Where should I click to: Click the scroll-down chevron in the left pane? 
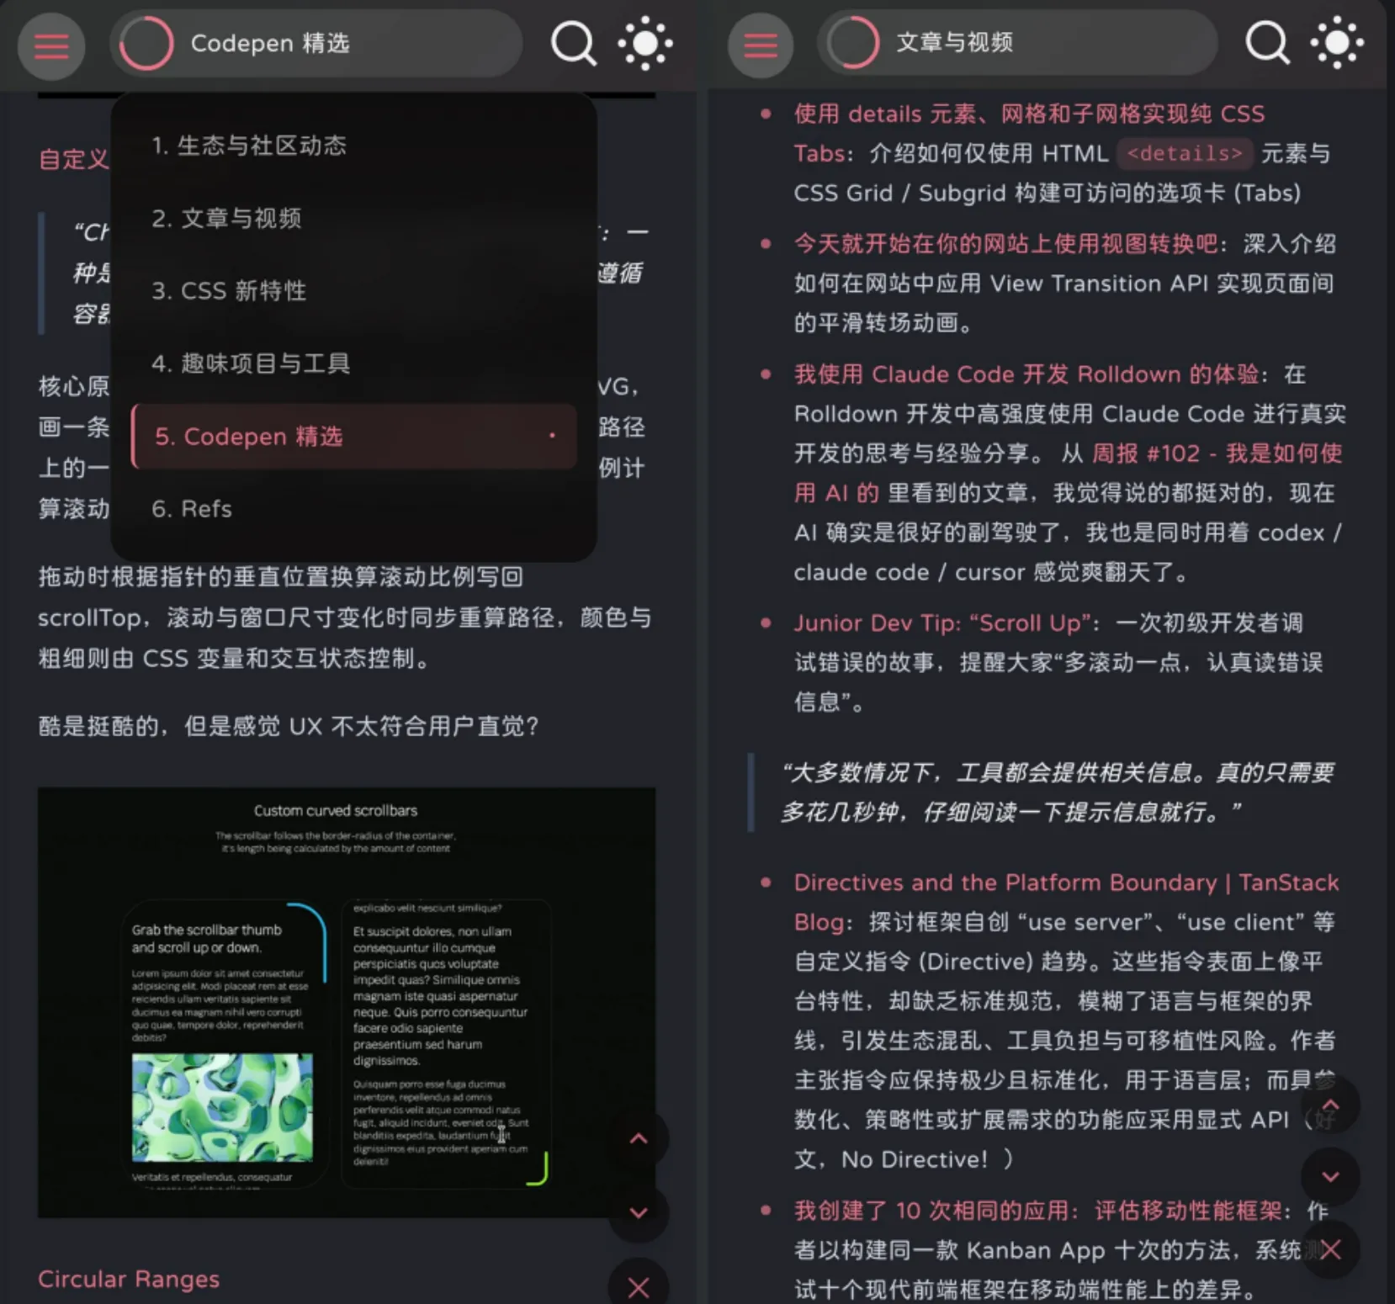(638, 1213)
